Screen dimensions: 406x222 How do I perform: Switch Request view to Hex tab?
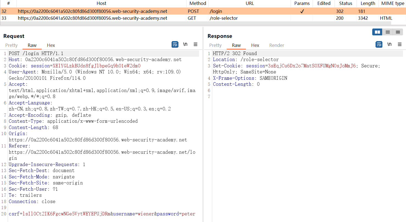click(51, 45)
